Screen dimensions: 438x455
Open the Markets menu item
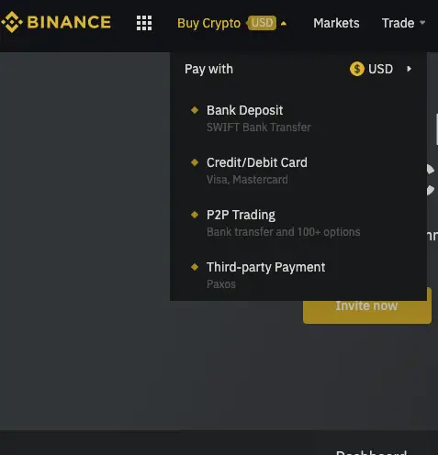point(336,23)
